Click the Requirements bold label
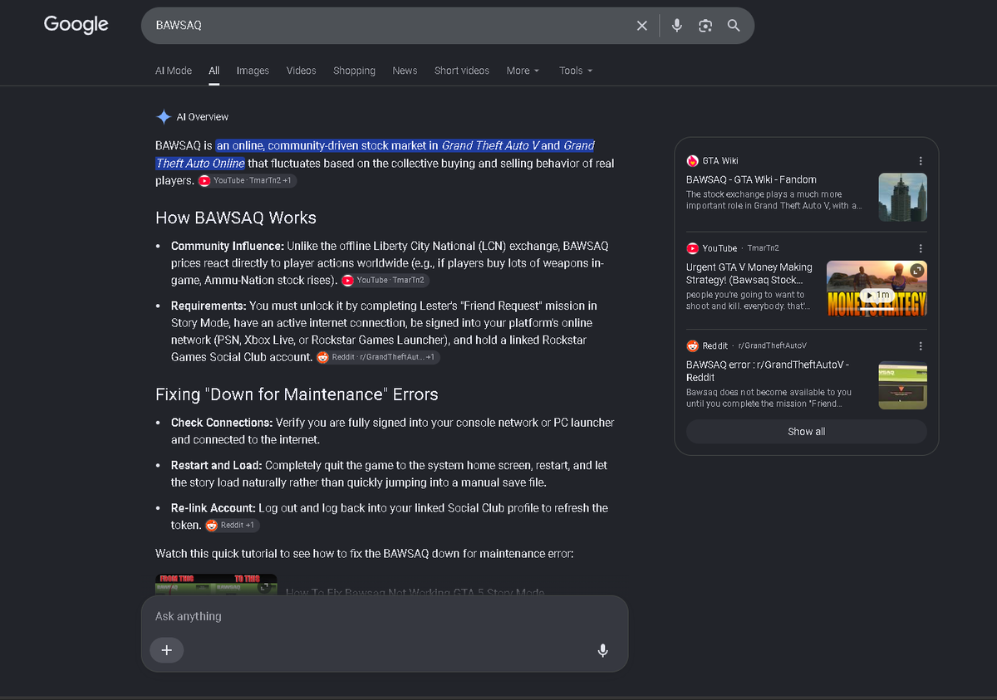This screenshot has width=997, height=700. click(209, 306)
